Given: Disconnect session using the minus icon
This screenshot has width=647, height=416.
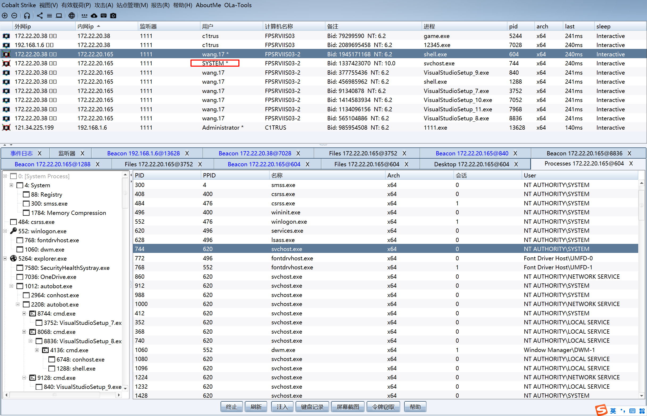Looking at the screenshot, I should coord(14,15).
